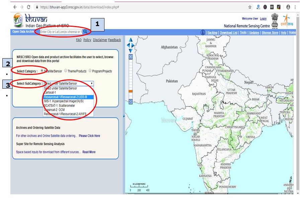This screenshot has height=199, width=300.
Task: Pan the map down
Action: pyautogui.click(x=131, y=51)
